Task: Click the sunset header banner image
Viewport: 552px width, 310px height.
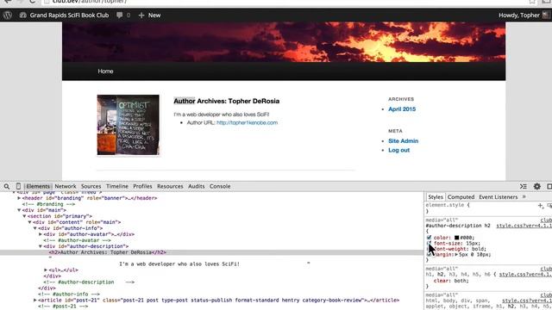Action: (x=284, y=42)
